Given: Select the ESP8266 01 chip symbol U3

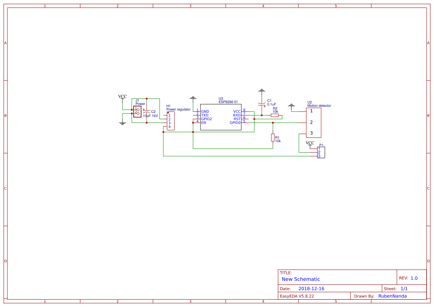Looking at the screenshot, I should [x=221, y=117].
